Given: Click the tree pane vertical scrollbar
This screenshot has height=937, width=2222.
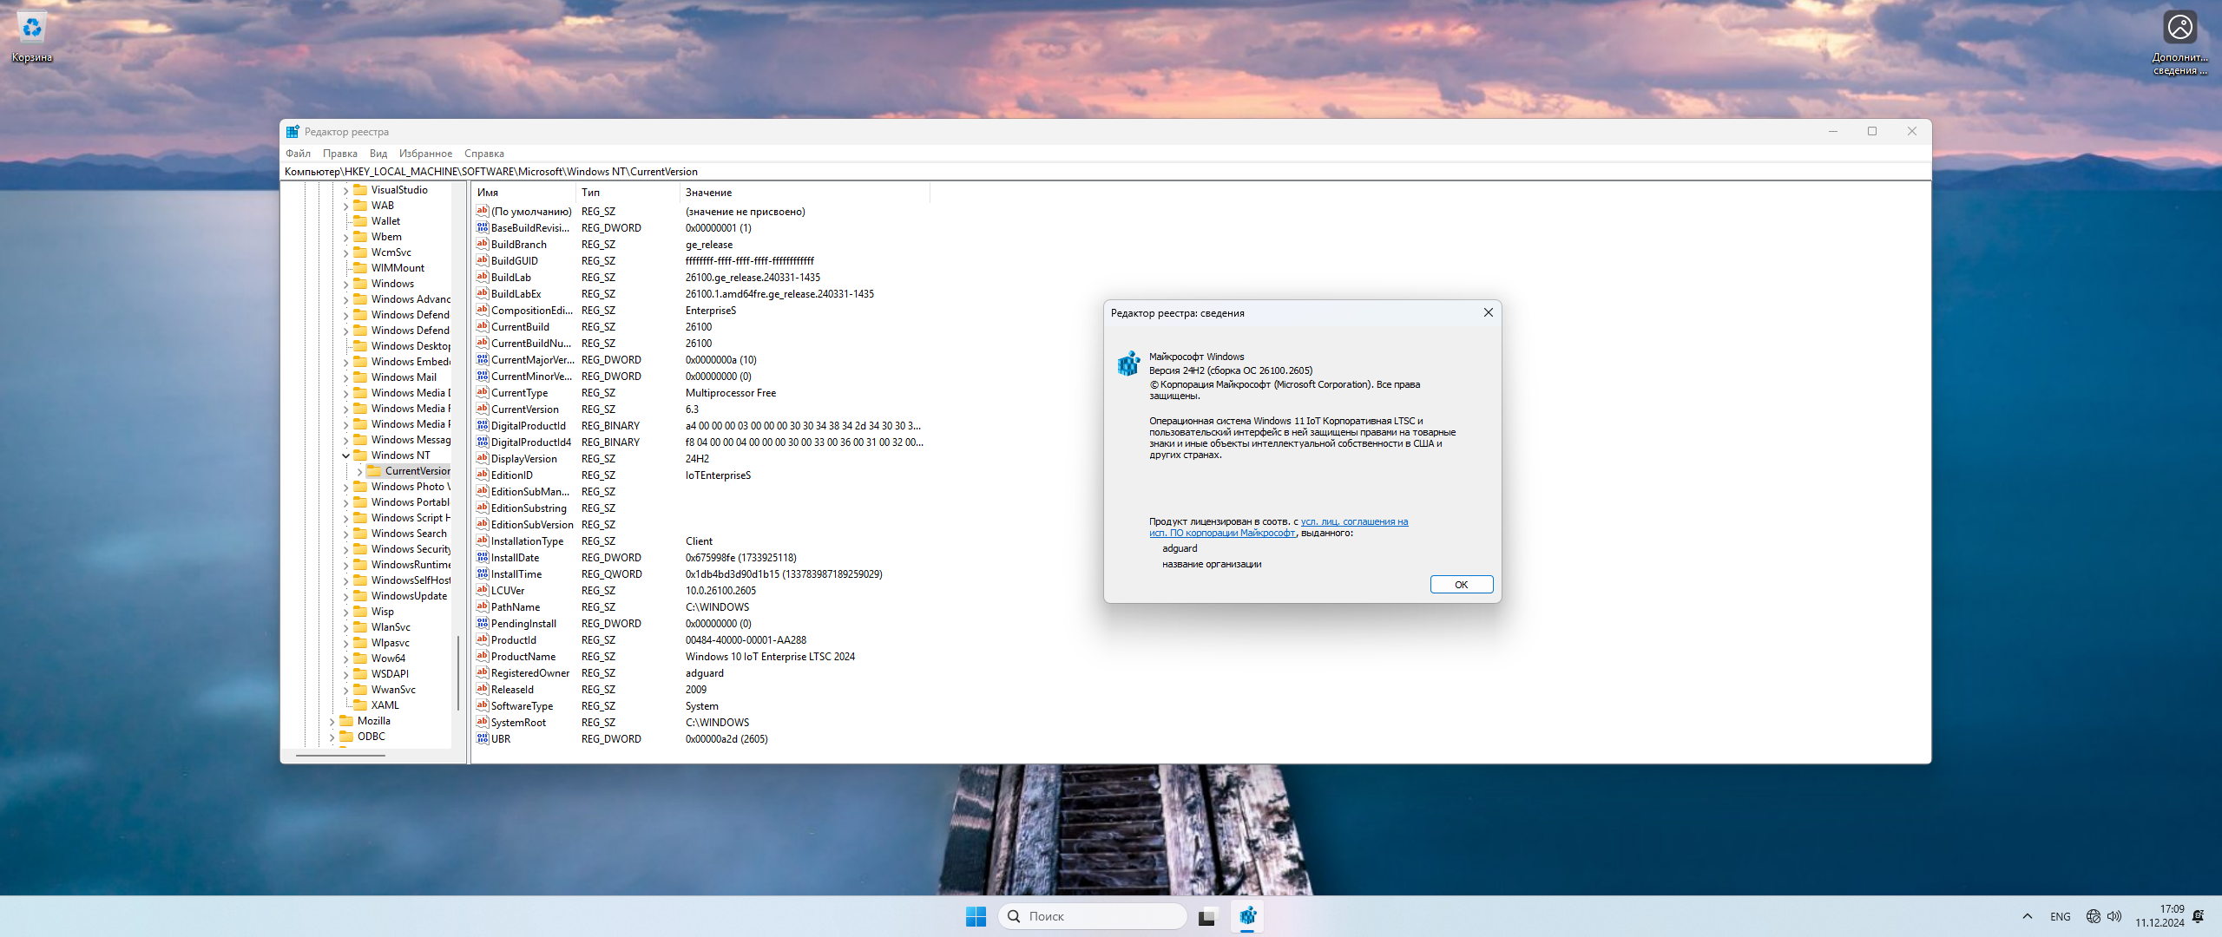Looking at the screenshot, I should click(458, 673).
